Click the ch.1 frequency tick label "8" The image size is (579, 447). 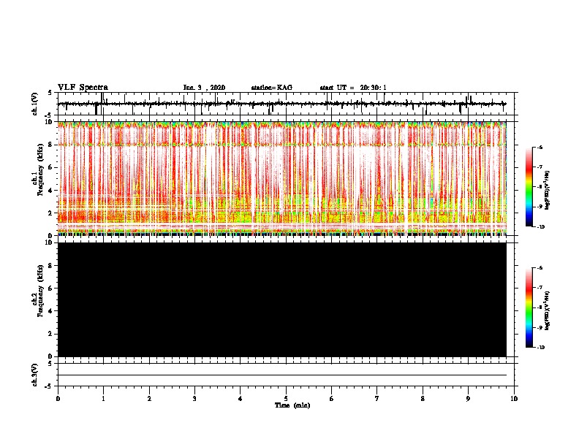click(50, 145)
